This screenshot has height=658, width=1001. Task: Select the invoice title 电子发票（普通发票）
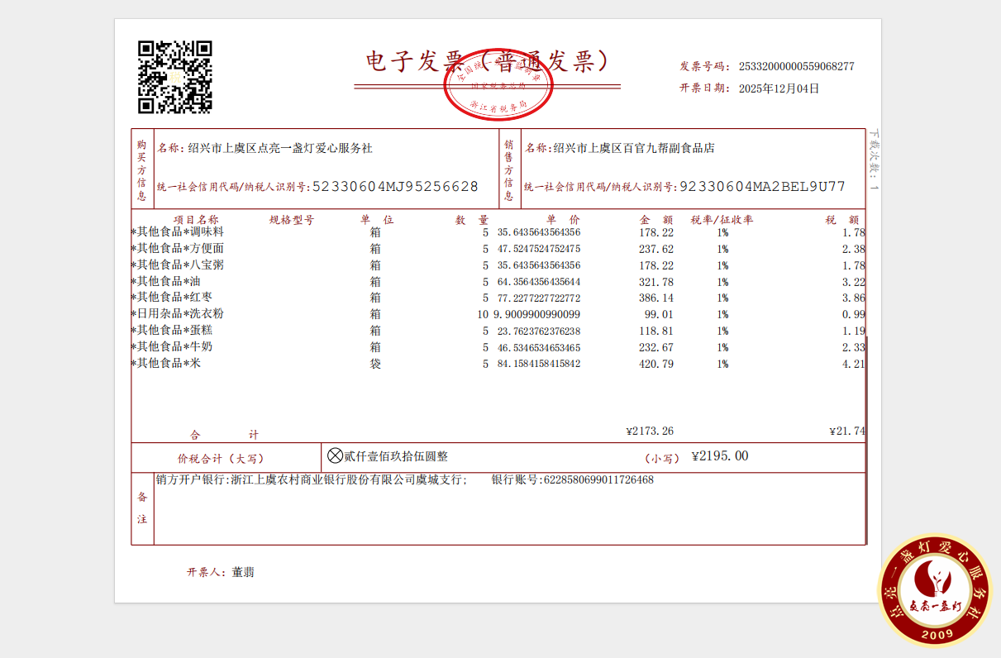(488, 61)
